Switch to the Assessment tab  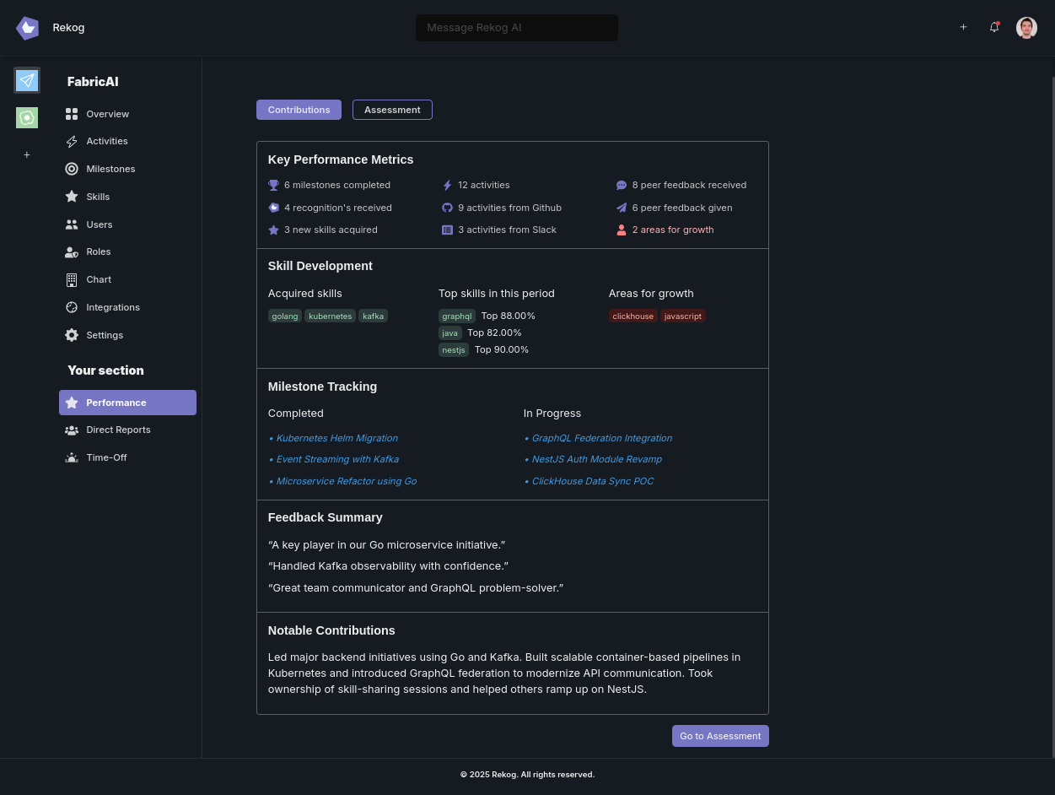[392, 110]
